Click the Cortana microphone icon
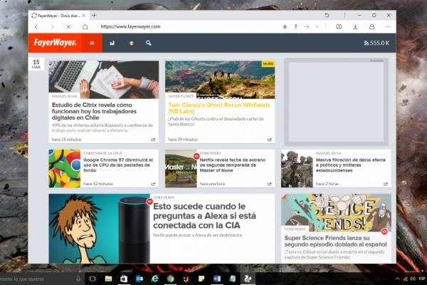Image resolution: width=427 pixels, height=285 pixels. click(x=78, y=279)
